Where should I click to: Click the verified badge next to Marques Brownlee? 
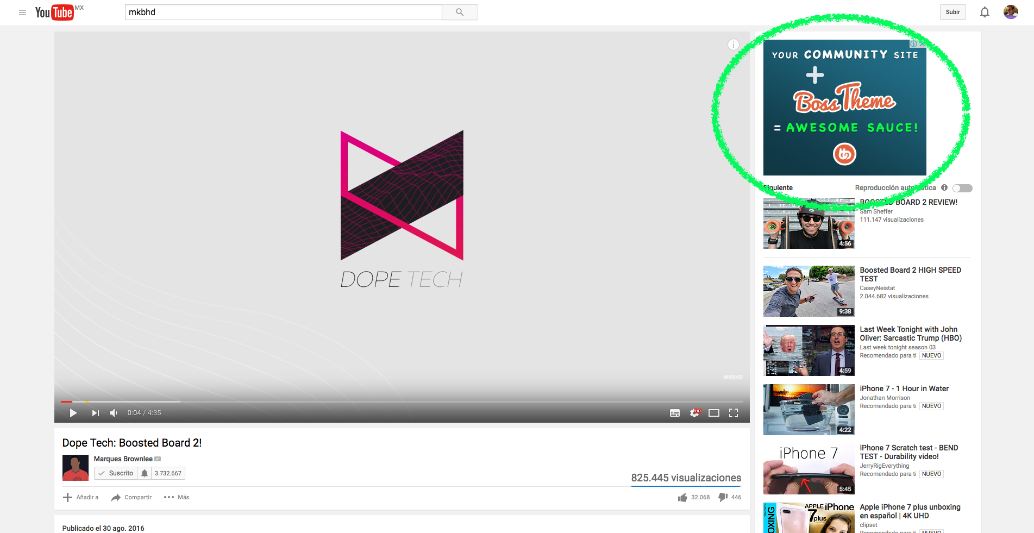pos(158,459)
